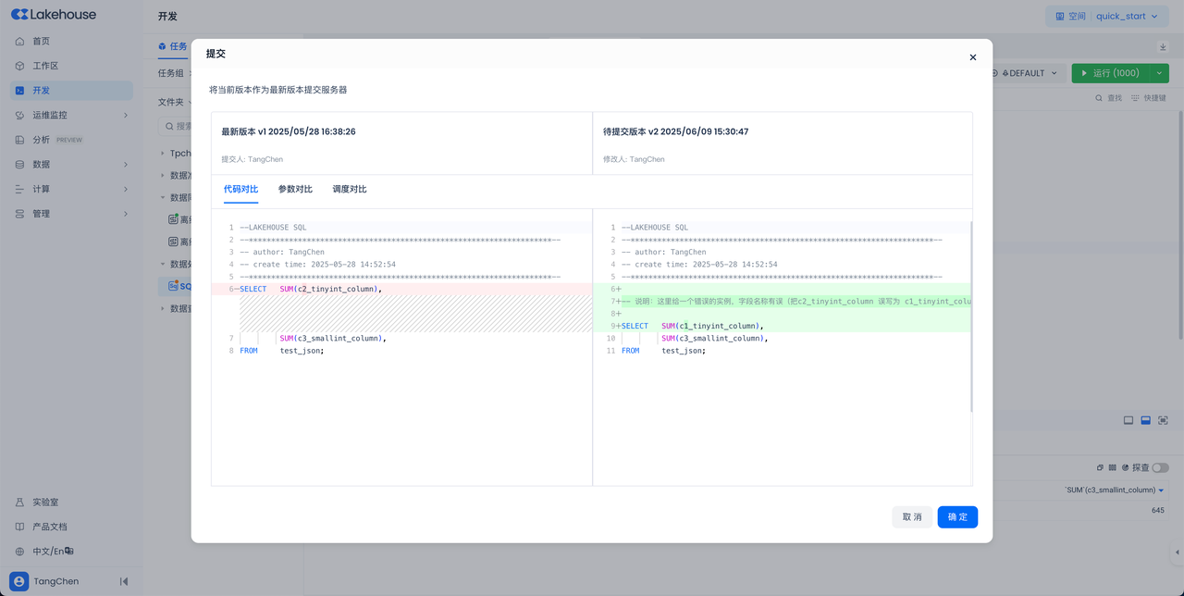Expand the 管理 sidebar submenu arrow
Screen dimensions: 1184x596
pos(126,214)
